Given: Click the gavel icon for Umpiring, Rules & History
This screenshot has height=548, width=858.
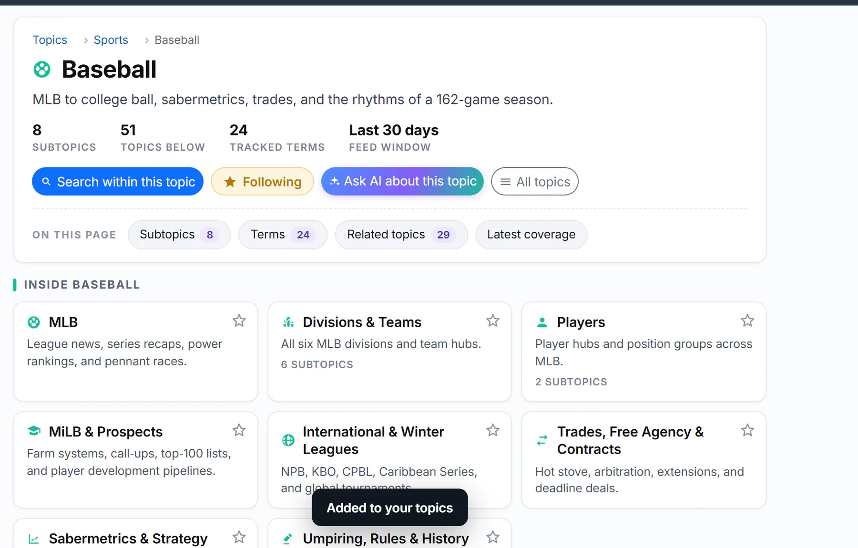Looking at the screenshot, I should 288,539.
